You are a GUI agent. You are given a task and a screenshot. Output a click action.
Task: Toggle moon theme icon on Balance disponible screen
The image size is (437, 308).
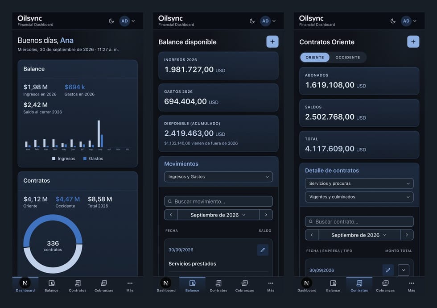pyautogui.click(x=252, y=21)
